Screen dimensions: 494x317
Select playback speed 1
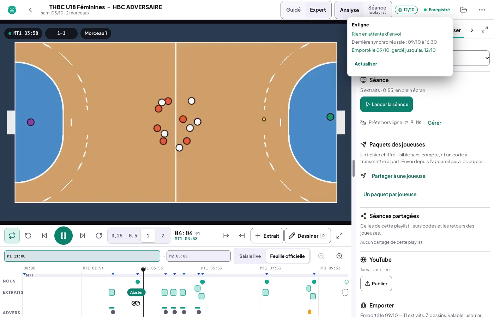(x=148, y=236)
